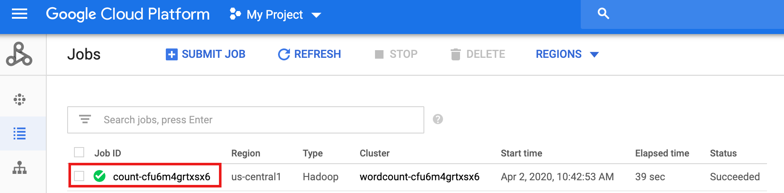Click the Dataproc logo icon
Viewport: 784px width, 193px height.
pyautogui.click(x=19, y=54)
